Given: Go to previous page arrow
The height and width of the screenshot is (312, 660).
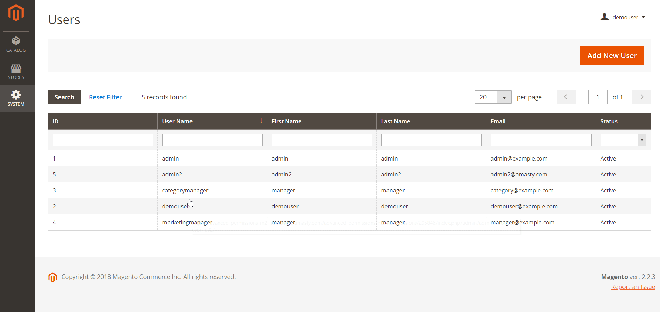Looking at the screenshot, I should (566, 97).
